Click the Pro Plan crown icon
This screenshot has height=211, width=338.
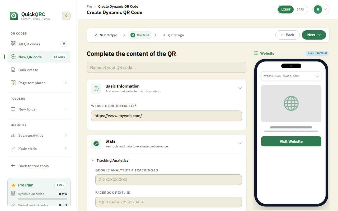click(13, 185)
